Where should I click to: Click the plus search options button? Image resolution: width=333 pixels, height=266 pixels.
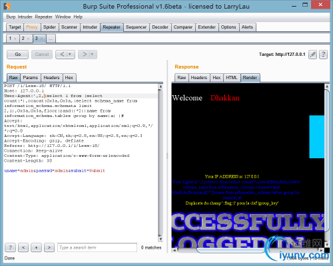(x=36, y=247)
